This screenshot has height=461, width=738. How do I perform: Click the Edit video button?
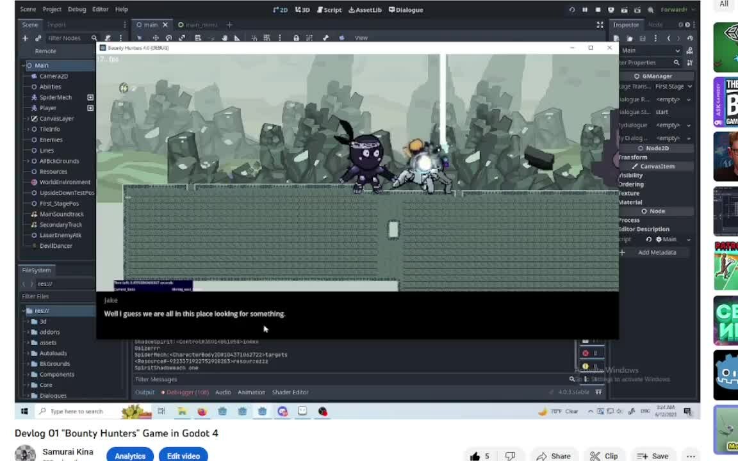(x=183, y=456)
